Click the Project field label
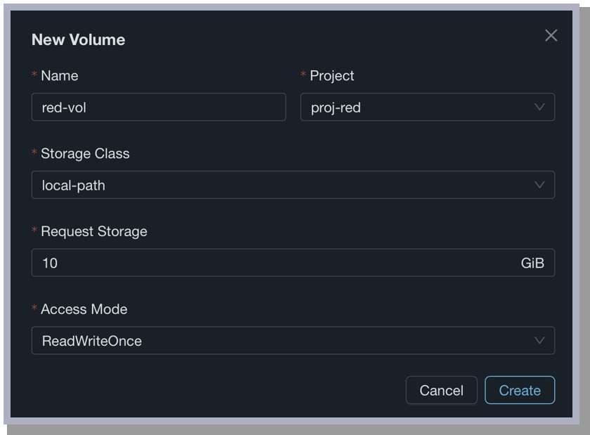Viewport: 590px width, 435px height. point(332,76)
